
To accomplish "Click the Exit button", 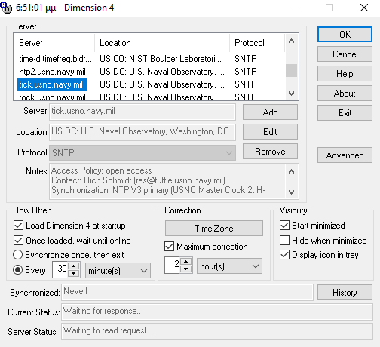I will (345, 113).
